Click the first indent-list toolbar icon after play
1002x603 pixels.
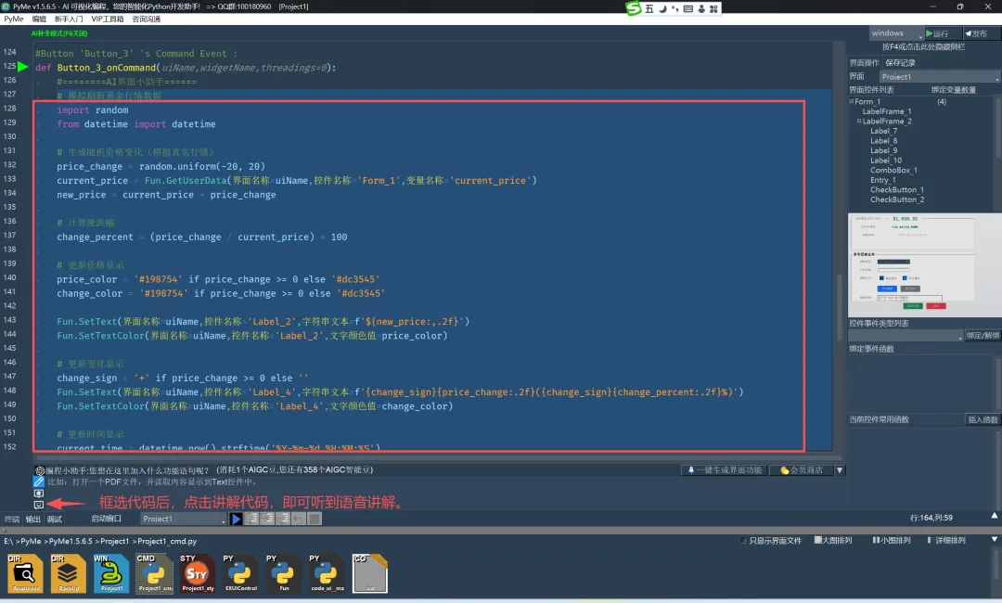pos(252,519)
